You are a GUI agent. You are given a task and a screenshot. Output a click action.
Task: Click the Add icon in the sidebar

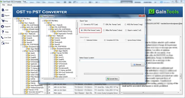(x=3, y=10)
